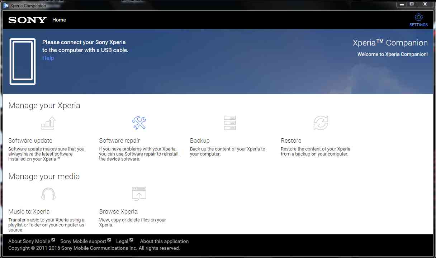Click the Restore circular arrows icon
This screenshot has height=258, width=436.
321,123
